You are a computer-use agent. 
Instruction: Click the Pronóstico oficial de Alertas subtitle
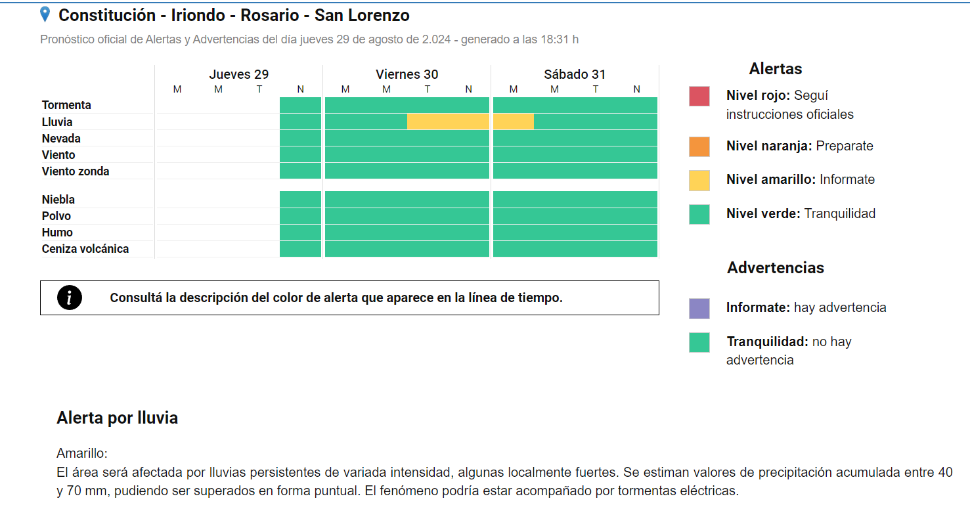[x=309, y=39]
